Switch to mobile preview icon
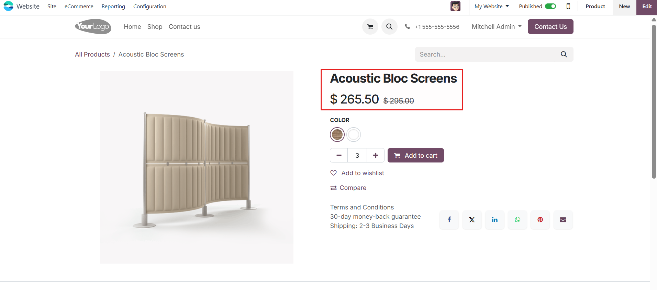Image resolution: width=657 pixels, height=290 pixels. (x=568, y=6)
